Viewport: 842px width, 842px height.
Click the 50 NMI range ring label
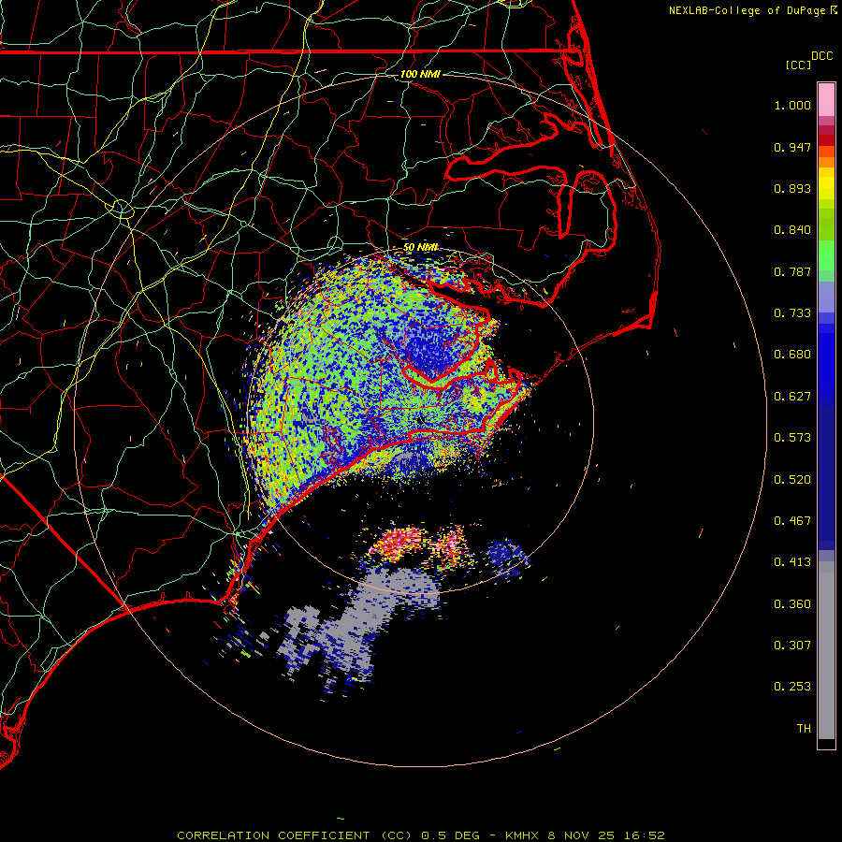point(420,247)
